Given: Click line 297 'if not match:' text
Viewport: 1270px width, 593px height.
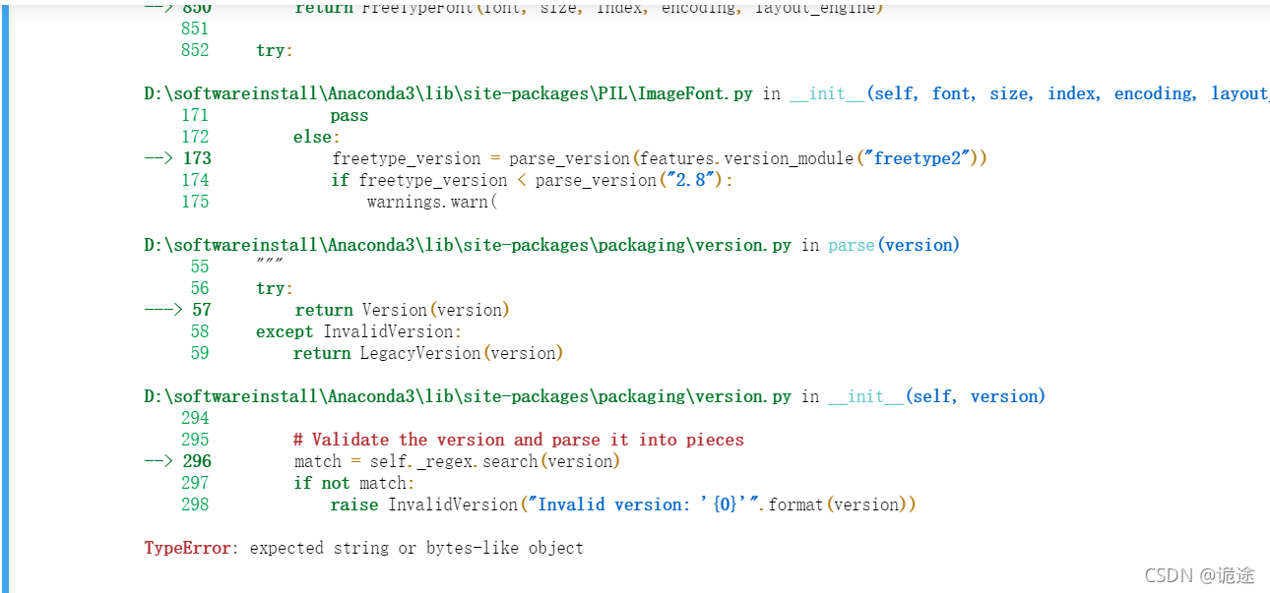Looking at the screenshot, I should coord(354,483).
